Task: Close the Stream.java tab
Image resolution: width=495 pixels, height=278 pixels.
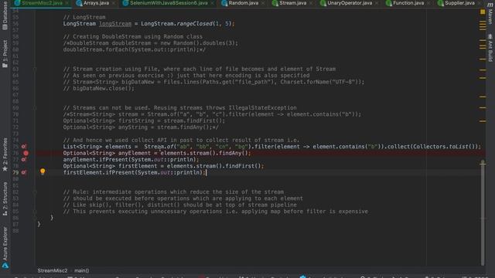Action: pyautogui.click(x=311, y=3)
